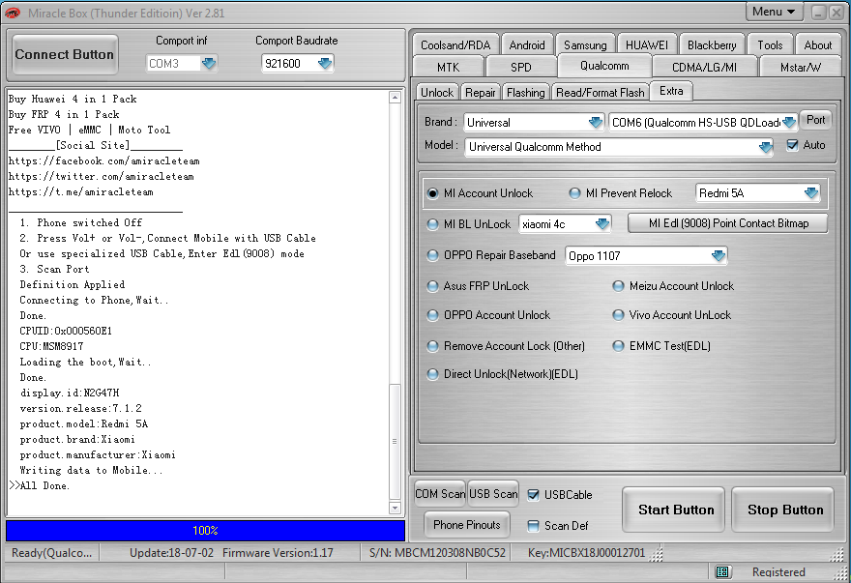Select the Extra sub-tab
This screenshot has width=851, height=583.
671,91
